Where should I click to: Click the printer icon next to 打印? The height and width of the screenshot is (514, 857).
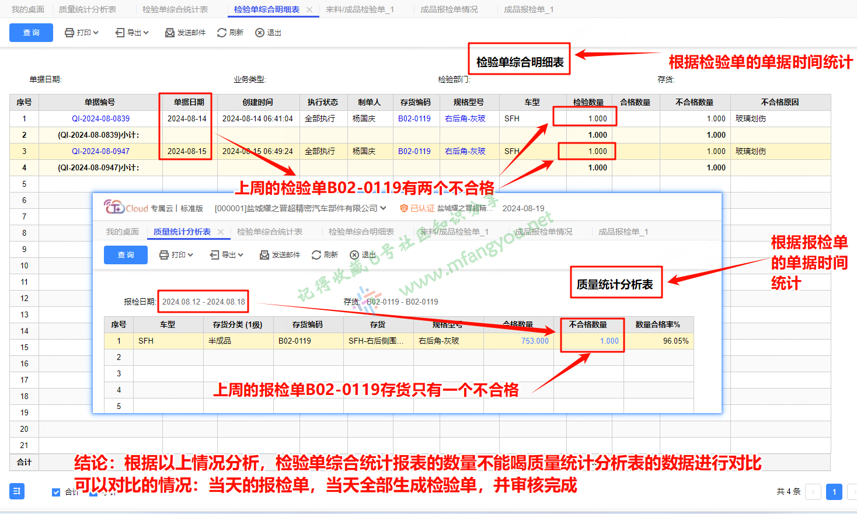pos(69,33)
